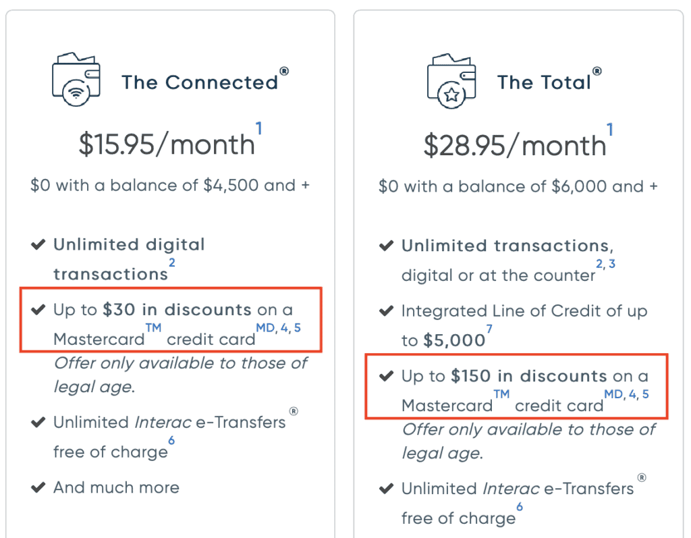Open footnote 3 after digital or at the counter
Image resolution: width=691 pixels, height=538 pixels.
(612, 264)
